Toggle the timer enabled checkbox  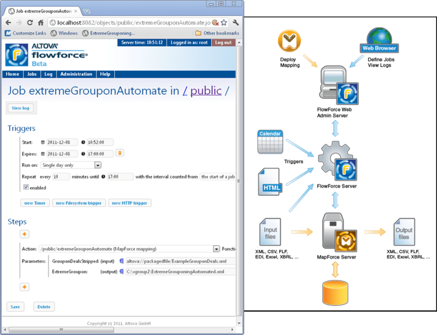tap(26, 188)
